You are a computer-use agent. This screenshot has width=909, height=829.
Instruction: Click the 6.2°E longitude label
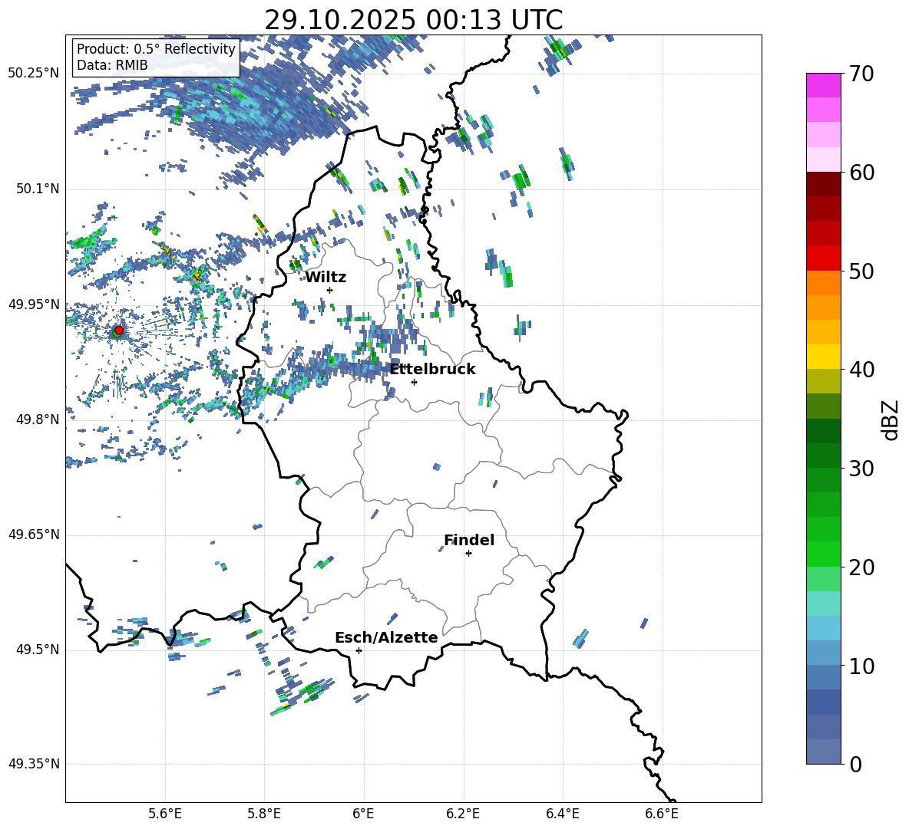pos(463,814)
